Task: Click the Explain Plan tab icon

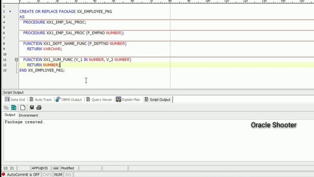Action: point(118,99)
